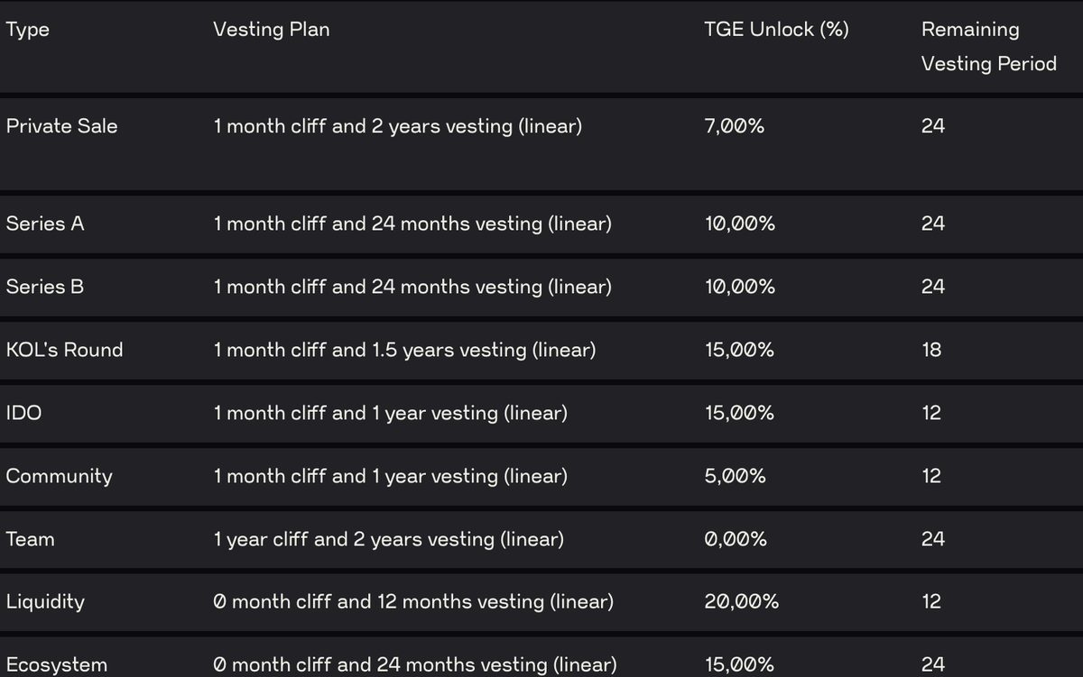
Task: Select the Team 0,00% TGE unlock cell
Action: tap(736, 539)
